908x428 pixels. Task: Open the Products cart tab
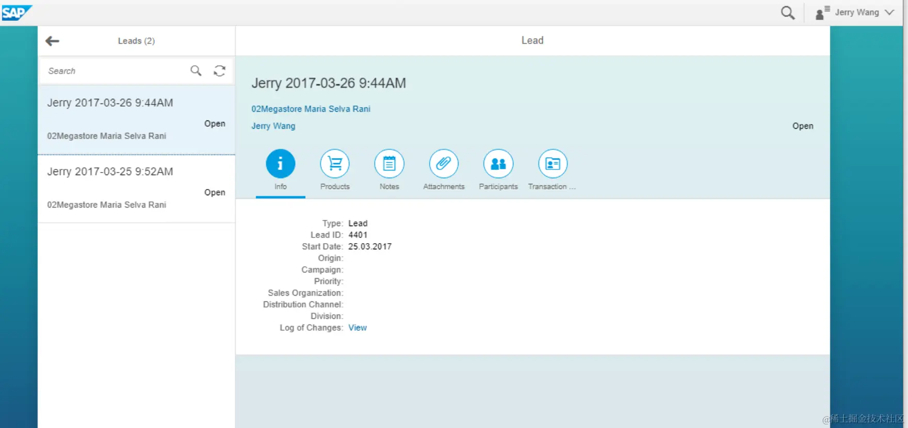click(x=335, y=164)
